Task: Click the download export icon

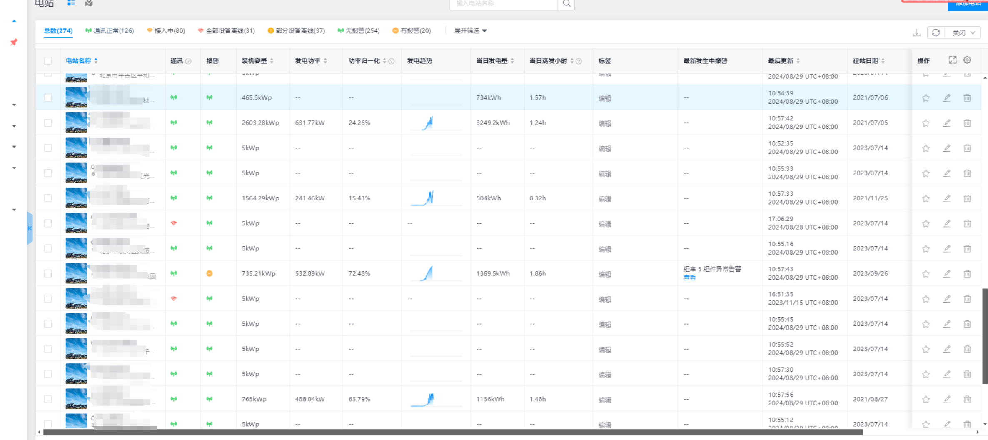Action: 916,33
